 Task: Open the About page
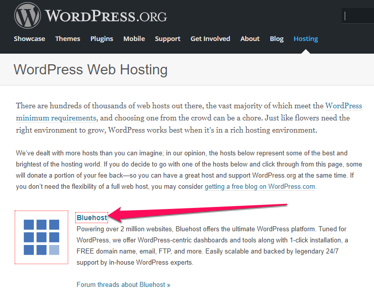250,38
